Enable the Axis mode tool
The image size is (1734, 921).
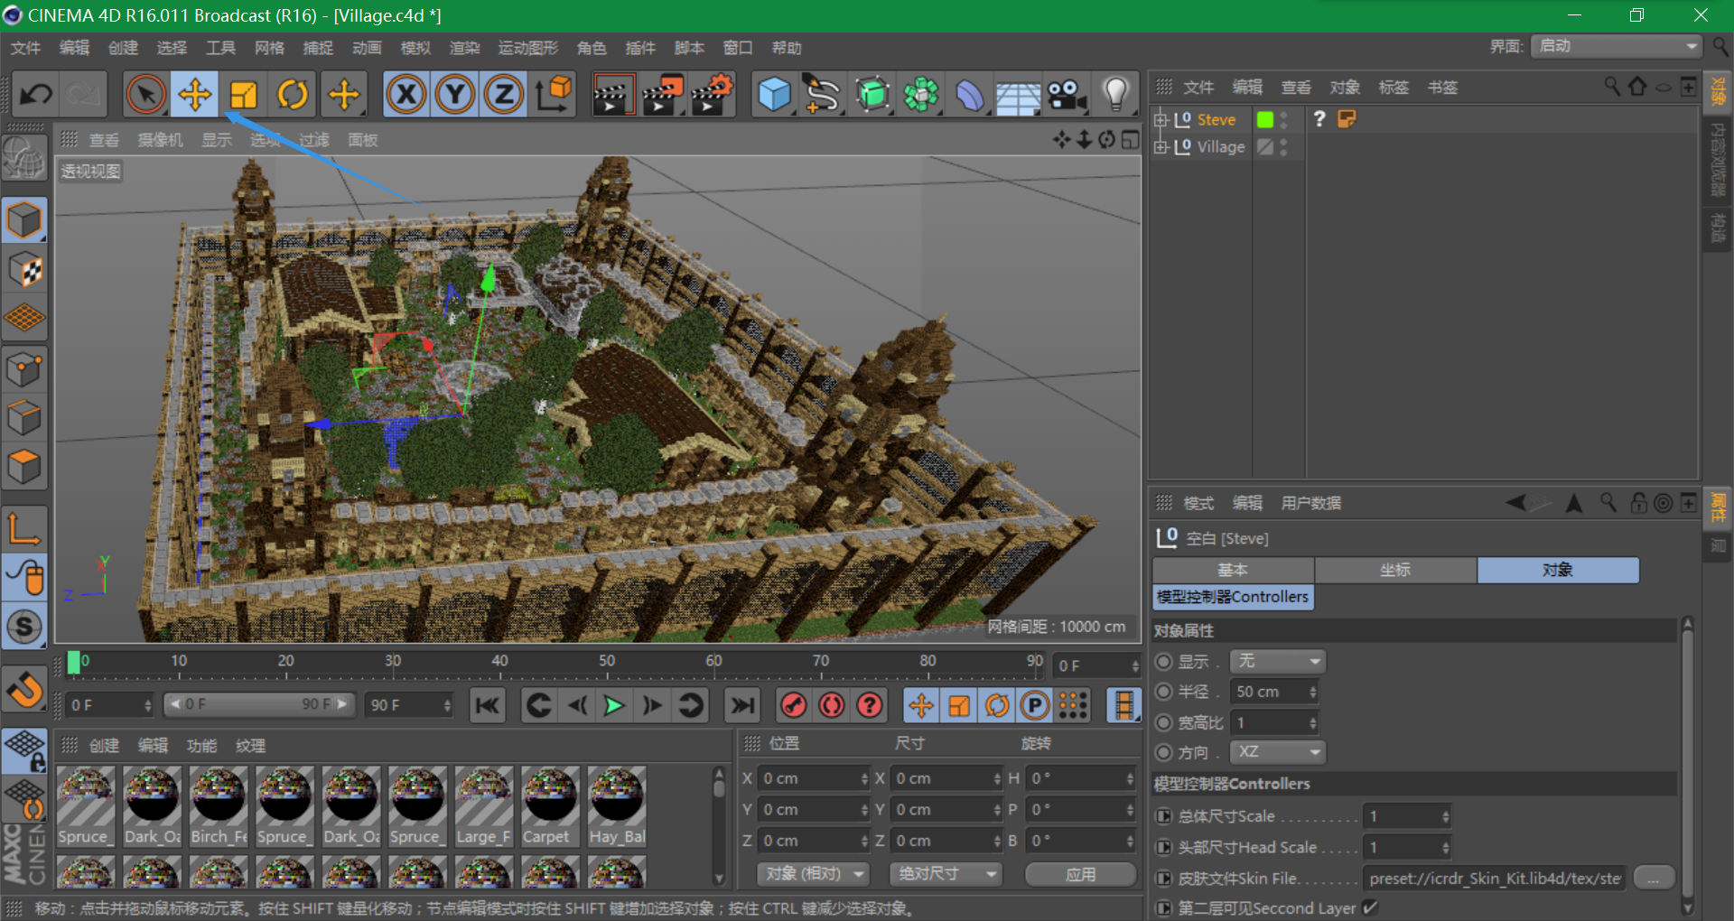[24, 529]
